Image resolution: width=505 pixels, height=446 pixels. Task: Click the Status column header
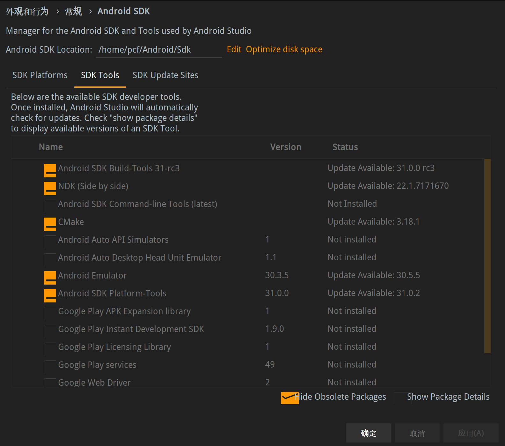coord(345,147)
